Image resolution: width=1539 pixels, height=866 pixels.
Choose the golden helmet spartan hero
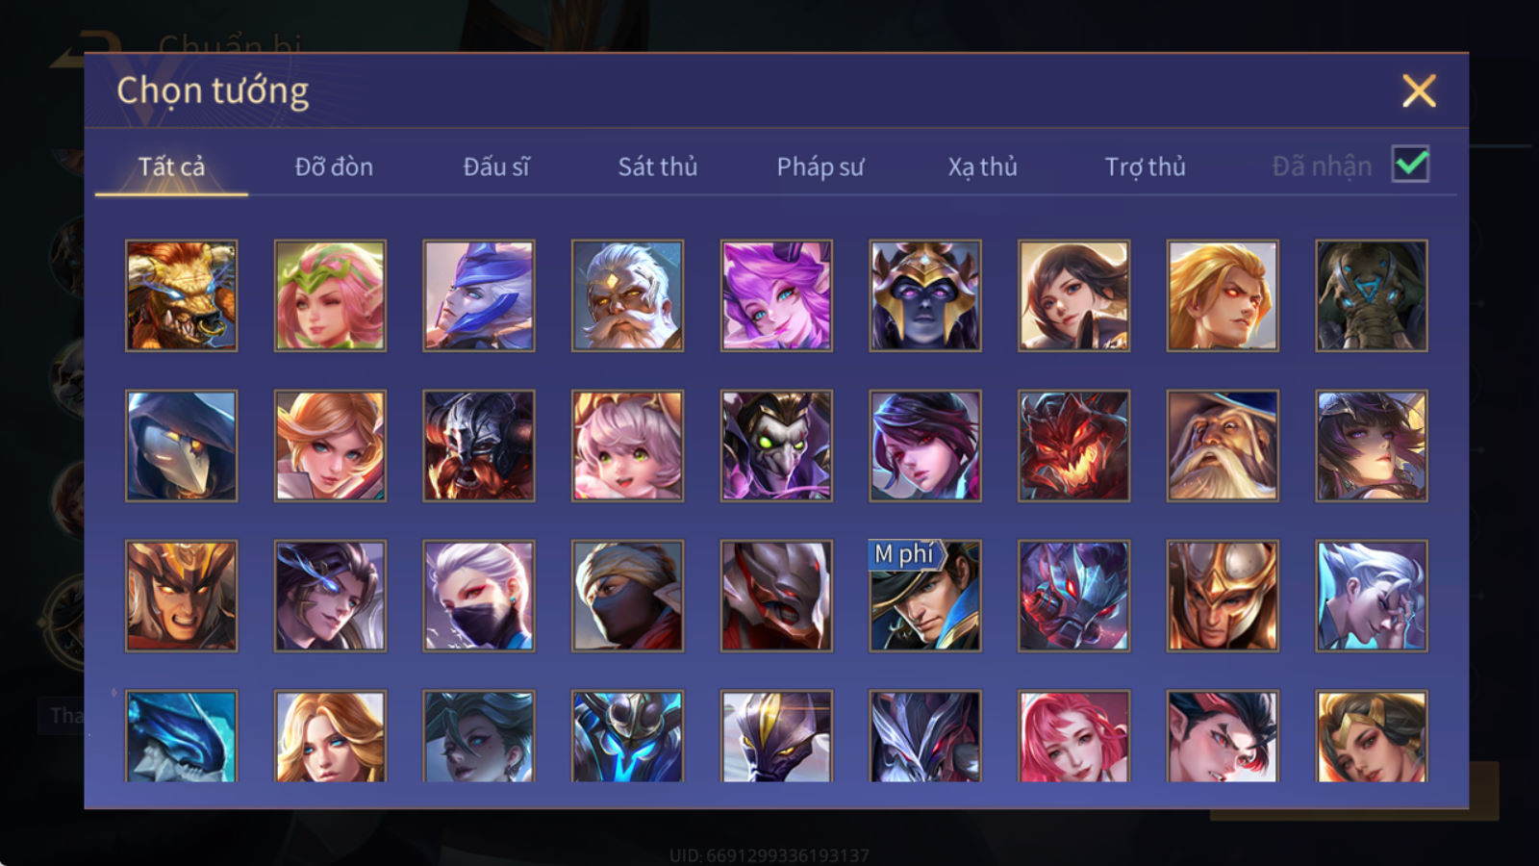1223,596
